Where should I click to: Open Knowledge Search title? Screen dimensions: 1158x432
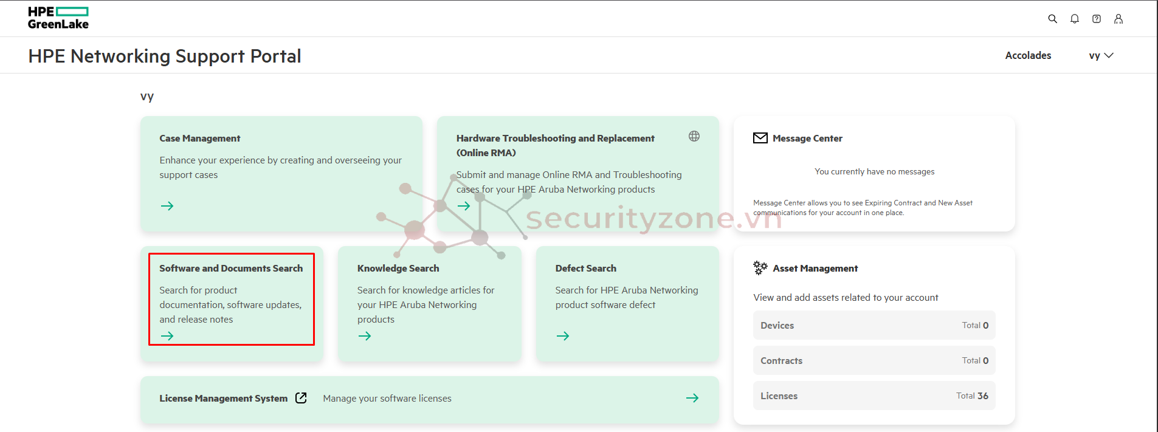[x=398, y=269]
